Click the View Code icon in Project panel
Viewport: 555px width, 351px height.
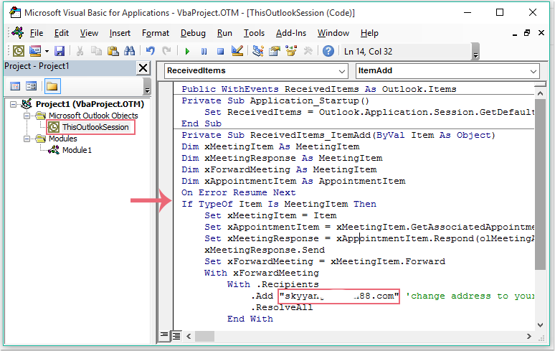(15, 86)
